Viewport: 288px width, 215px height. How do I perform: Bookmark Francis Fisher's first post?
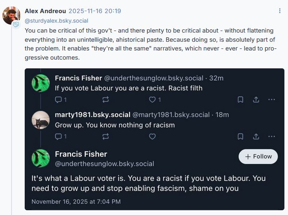pos(241,99)
